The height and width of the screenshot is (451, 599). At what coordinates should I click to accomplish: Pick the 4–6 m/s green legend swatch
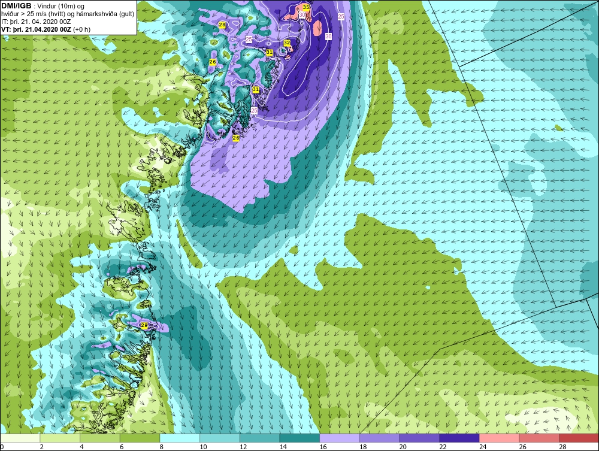point(99,438)
